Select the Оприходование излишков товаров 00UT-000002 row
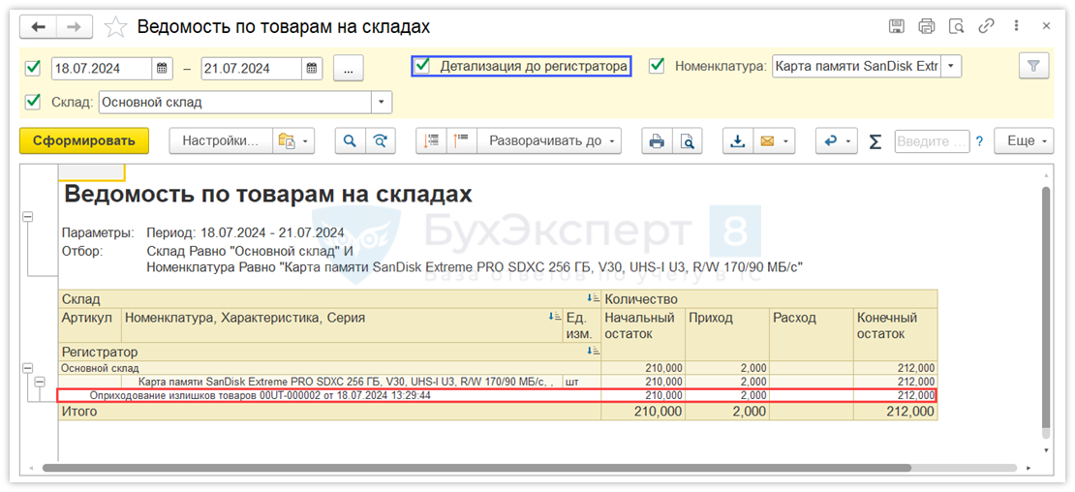The height and width of the screenshot is (492, 1075). [497, 395]
